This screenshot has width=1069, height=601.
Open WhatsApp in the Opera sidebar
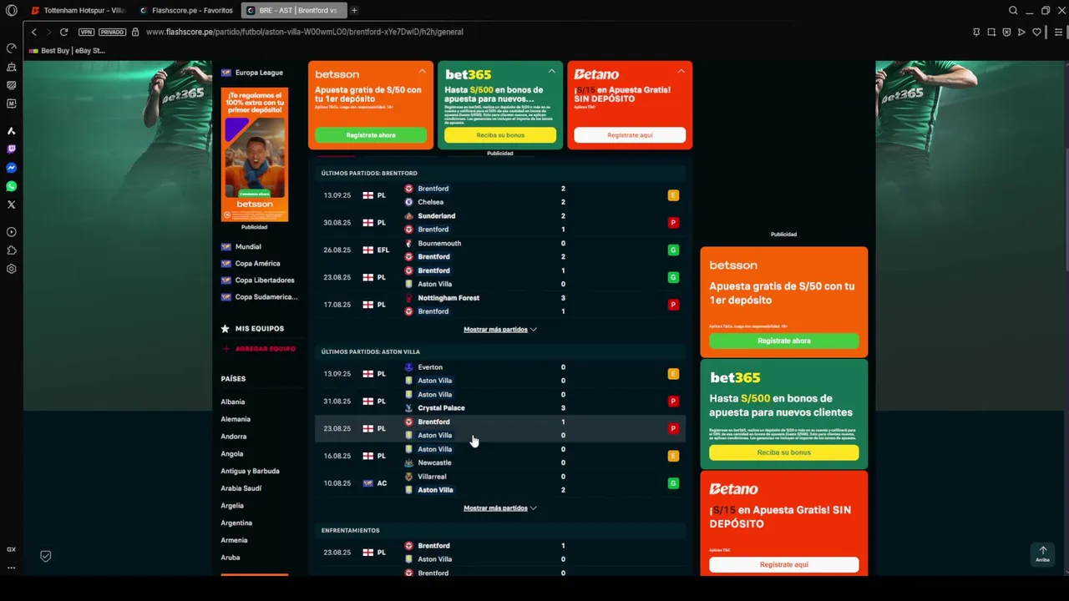[x=11, y=186]
